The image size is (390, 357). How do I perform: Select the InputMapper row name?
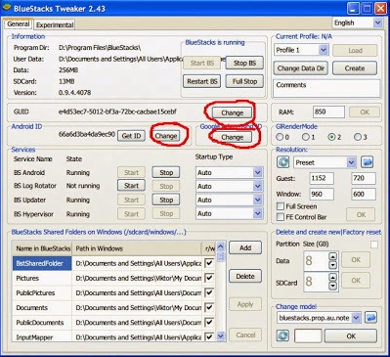tap(34, 337)
